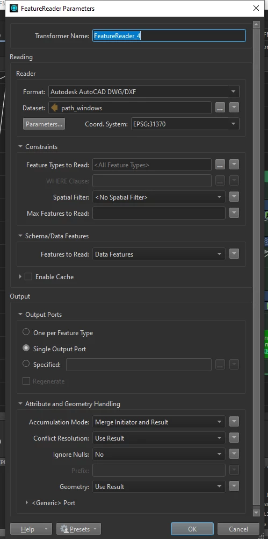This screenshot has height=539, width=268.
Task: Click the Parameters... button
Action: (x=44, y=124)
